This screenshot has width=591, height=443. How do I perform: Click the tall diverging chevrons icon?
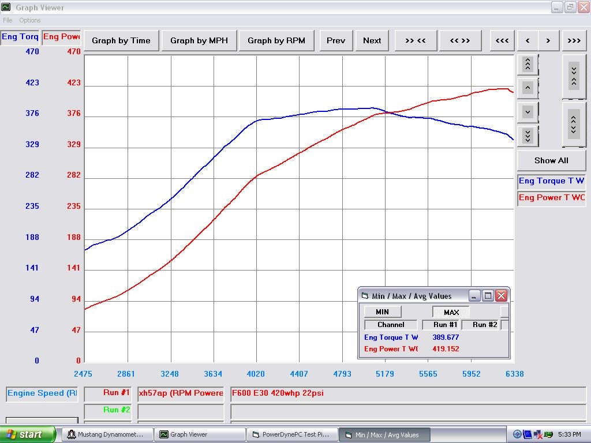574,125
